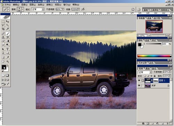
Task: Expand the opacity arrow in options bar
Action: click(63, 9)
